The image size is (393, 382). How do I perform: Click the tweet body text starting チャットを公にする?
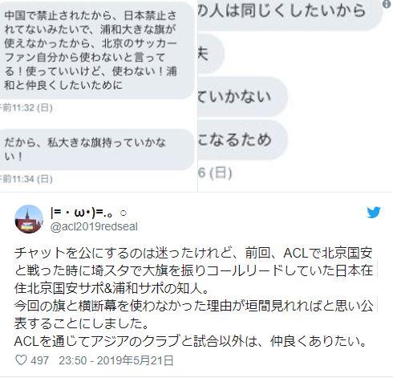[x=193, y=297]
